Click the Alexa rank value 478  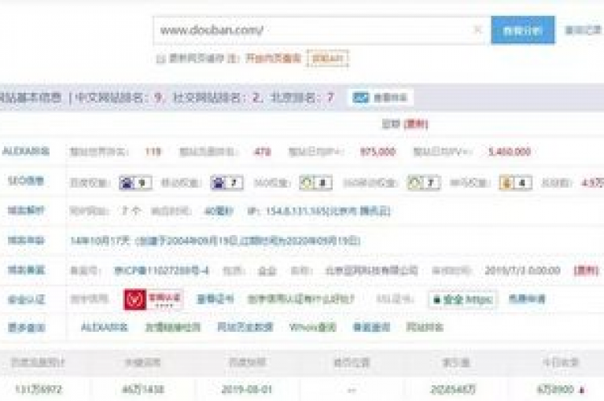point(262,152)
